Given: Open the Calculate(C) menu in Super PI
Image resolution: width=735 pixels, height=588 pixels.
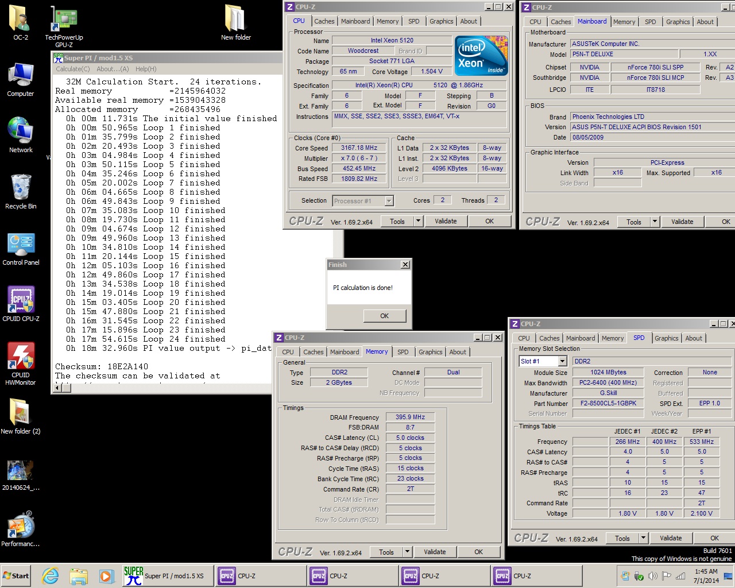Looking at the screenshot, I should click(x=73, y=69).
